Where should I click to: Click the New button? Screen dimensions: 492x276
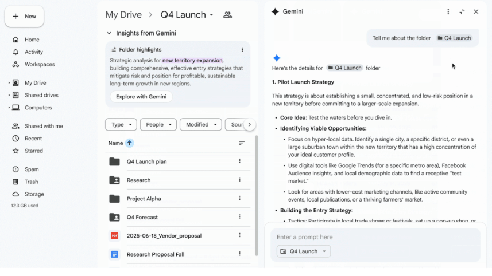[24, 16]
